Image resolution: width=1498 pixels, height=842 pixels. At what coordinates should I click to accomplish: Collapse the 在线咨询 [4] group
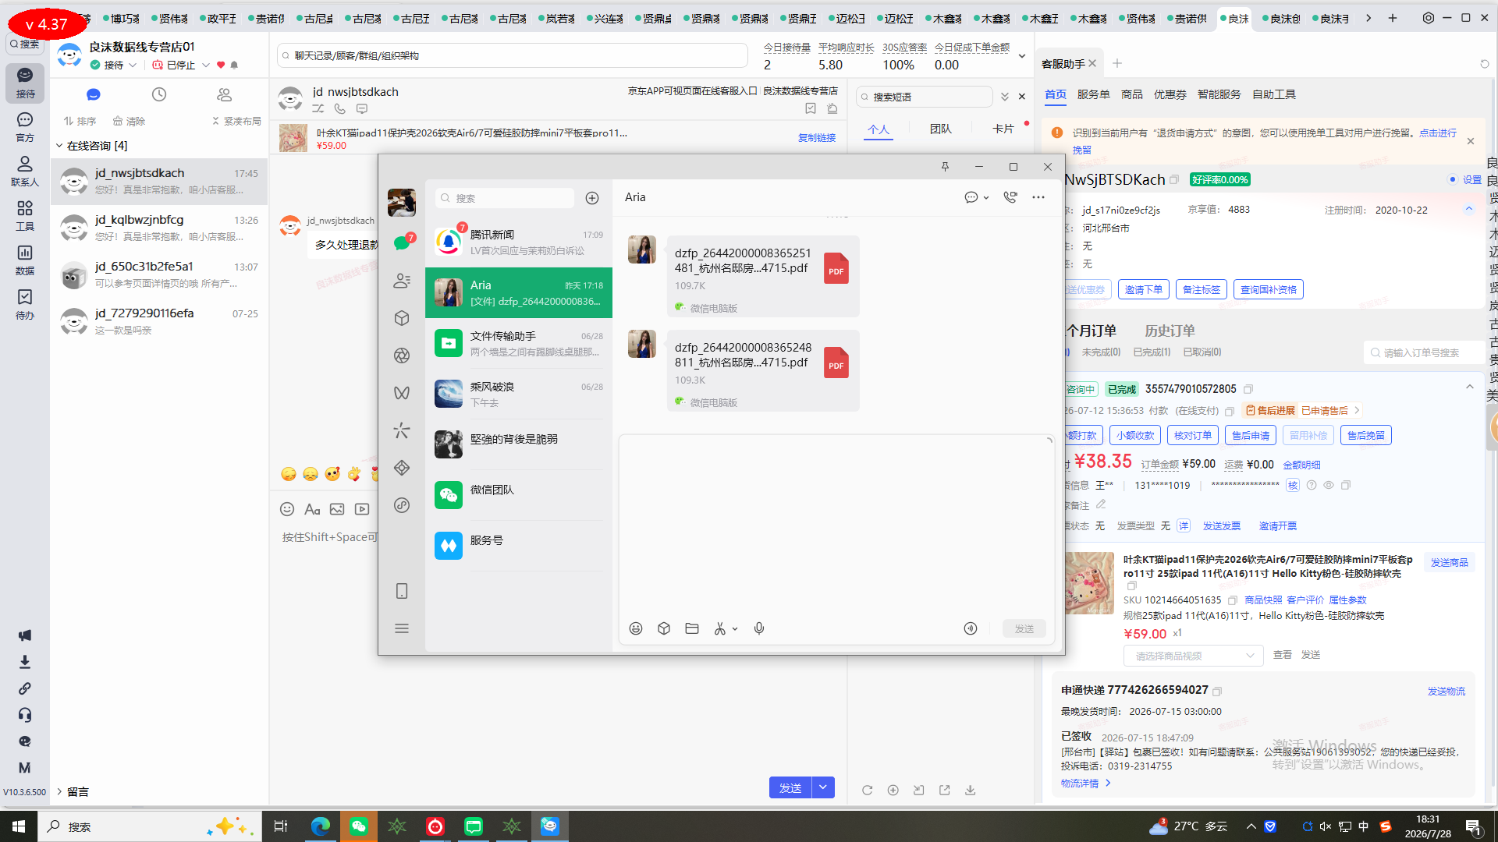coord(59,146)
